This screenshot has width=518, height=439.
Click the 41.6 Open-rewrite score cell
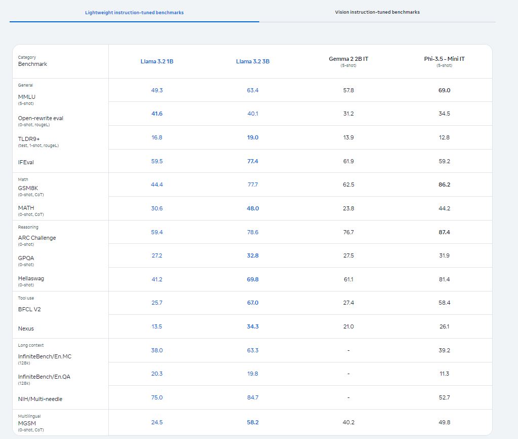coord(157,114)
